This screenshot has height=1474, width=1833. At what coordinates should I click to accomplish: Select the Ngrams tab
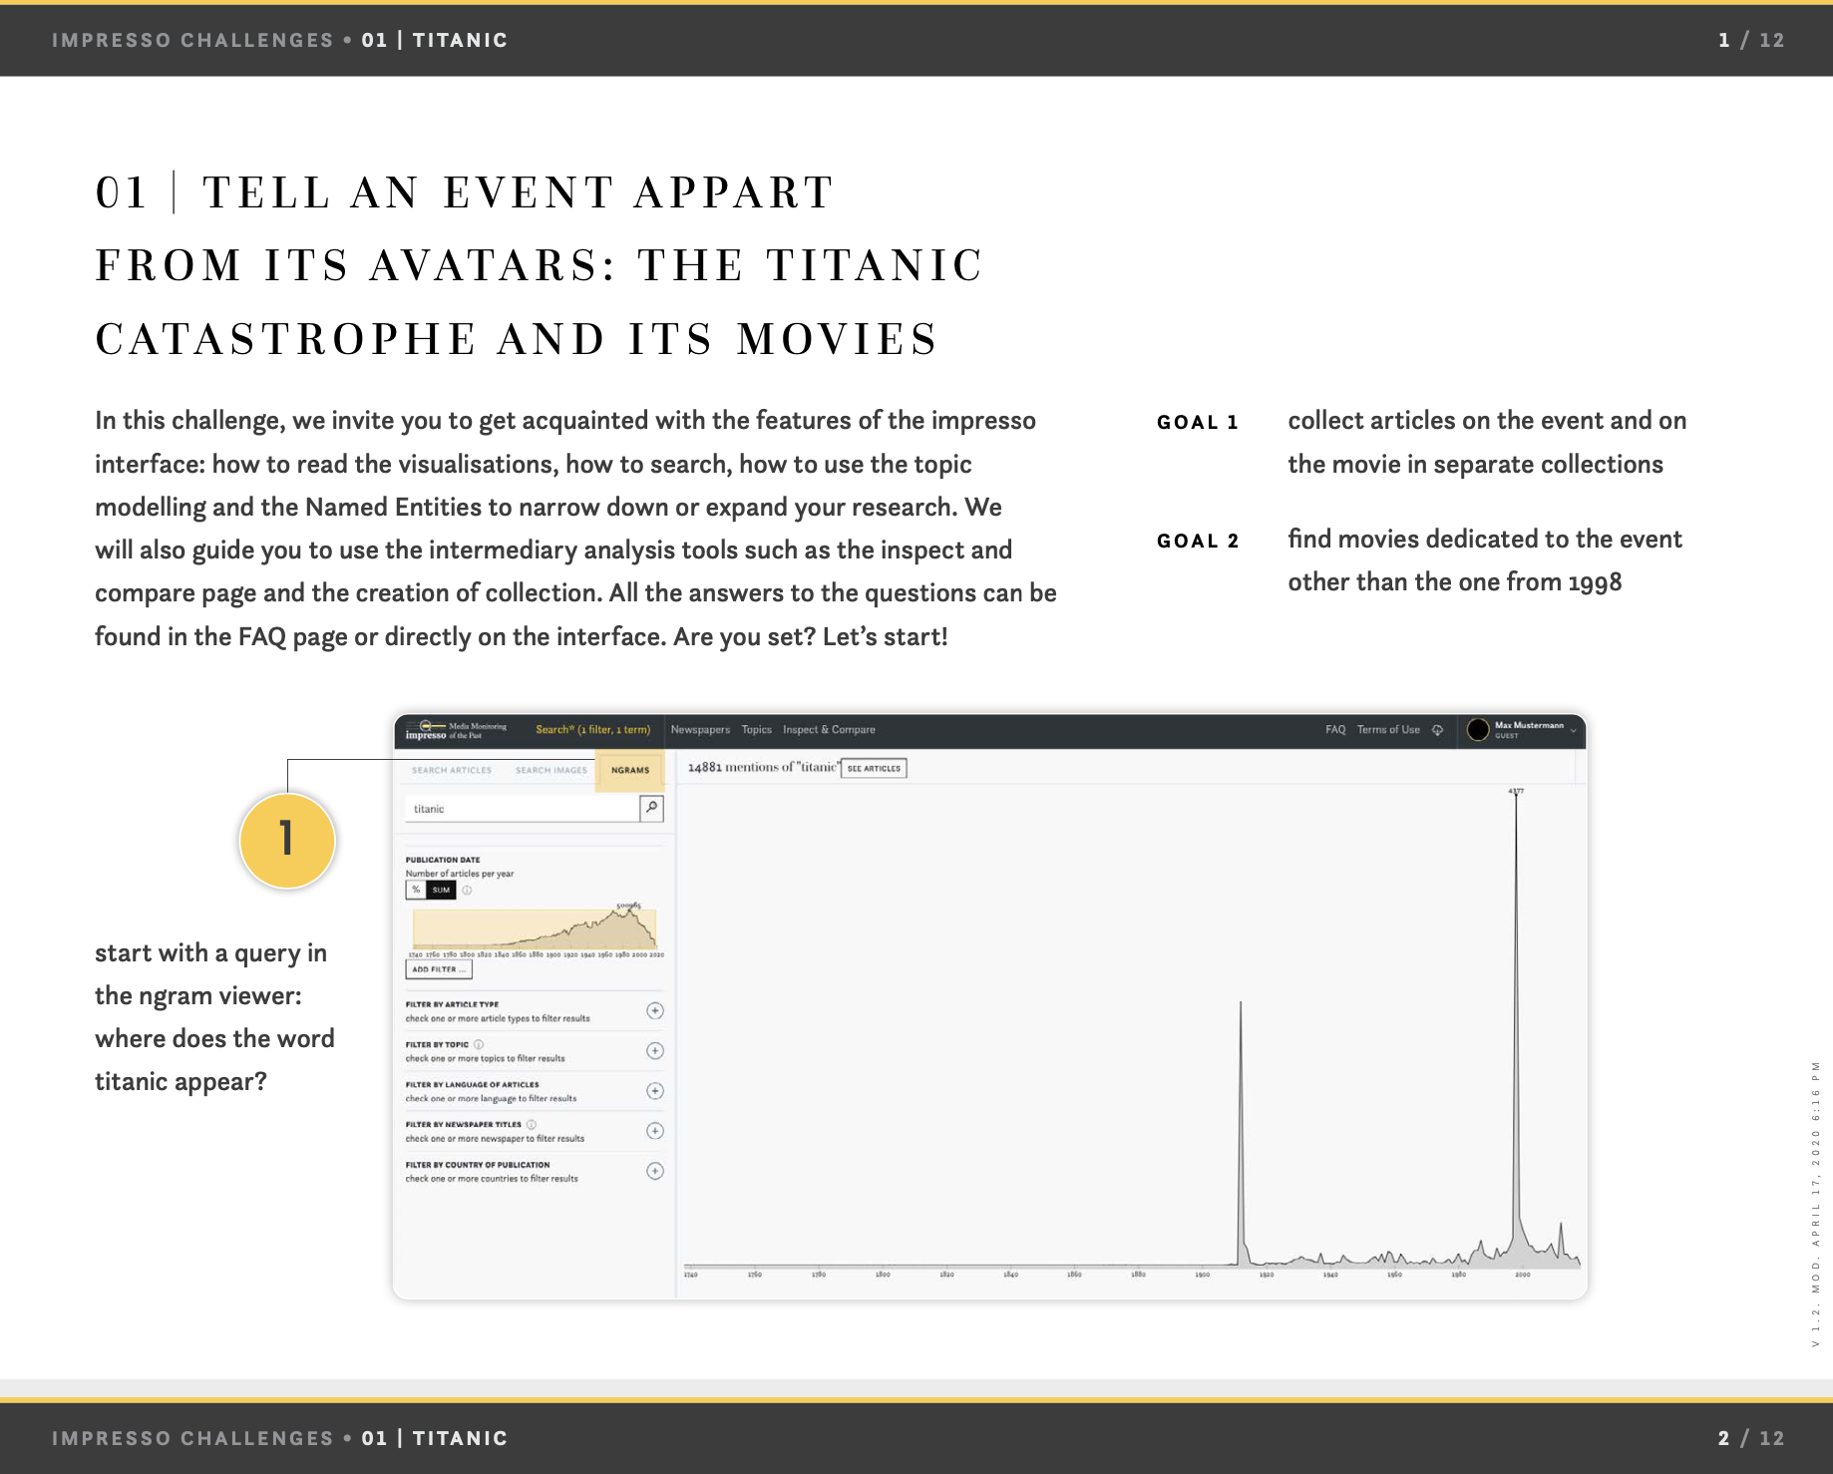[630, 770]
